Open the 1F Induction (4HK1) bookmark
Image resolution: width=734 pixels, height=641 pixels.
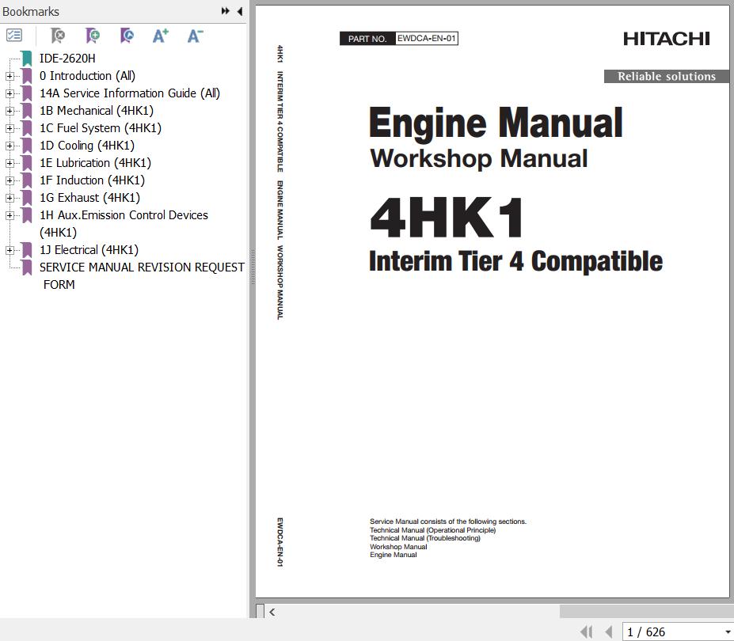[92, 180]
